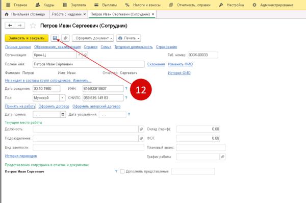Open the Администрирование menu section
The image size is (306, 203).
click(273, 5)
